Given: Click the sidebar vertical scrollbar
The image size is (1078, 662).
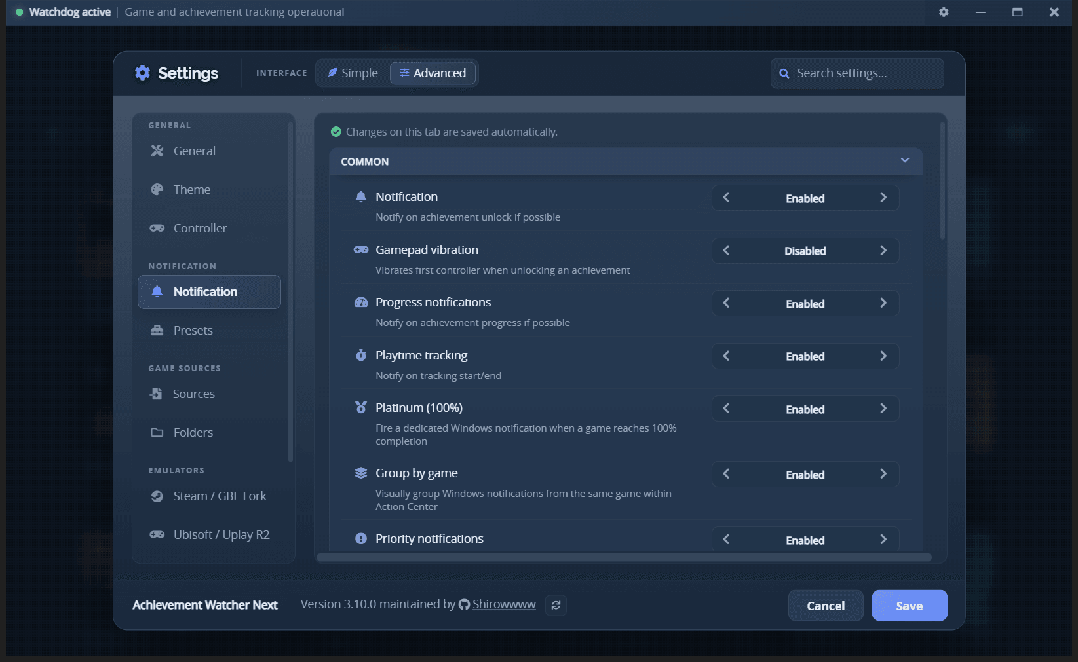Looking at the screenshot, I should pos(290,291).
